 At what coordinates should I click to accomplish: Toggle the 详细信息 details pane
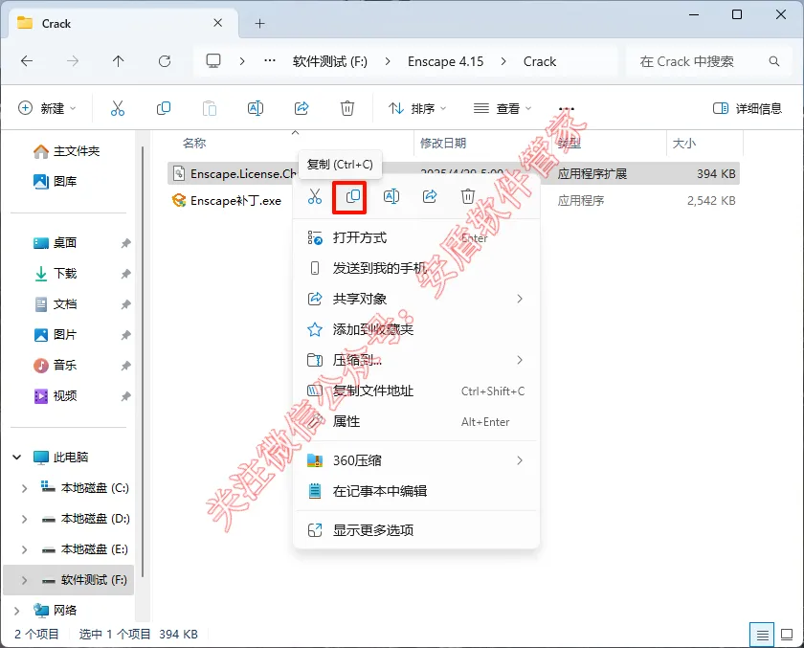point(748,108)
